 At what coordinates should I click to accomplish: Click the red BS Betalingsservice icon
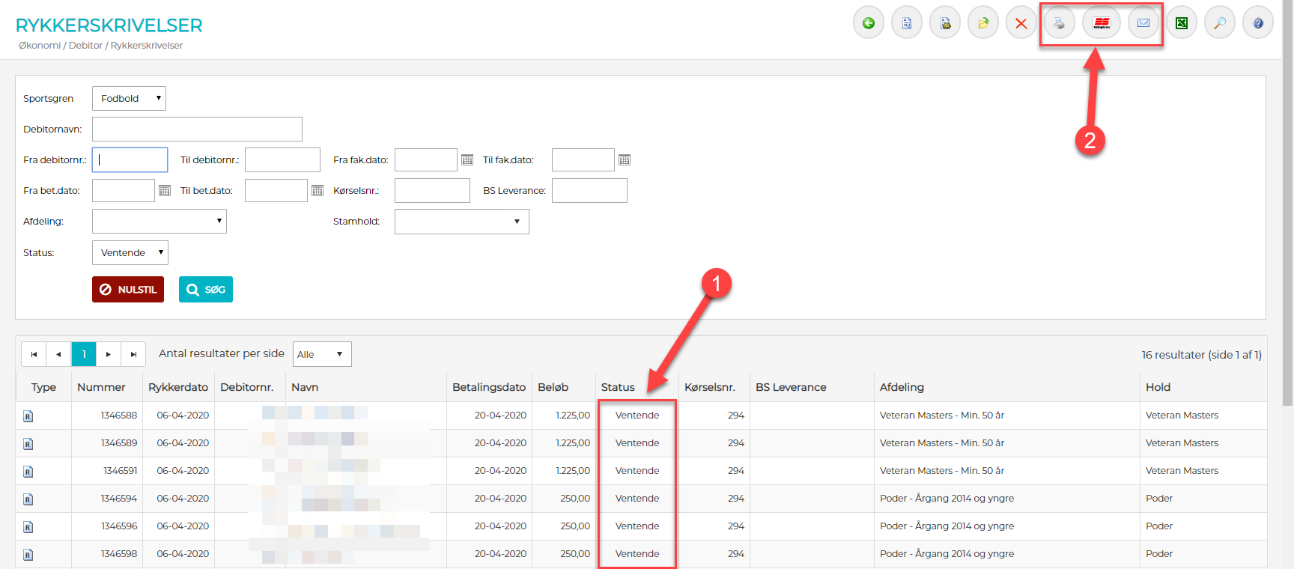click(x=1102, y=23)
